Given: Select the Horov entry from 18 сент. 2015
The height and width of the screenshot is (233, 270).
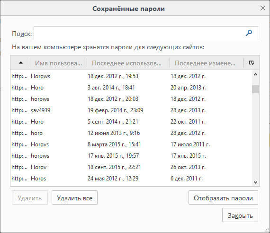Looking at the screenshot, I should click(x=131, y=167).
